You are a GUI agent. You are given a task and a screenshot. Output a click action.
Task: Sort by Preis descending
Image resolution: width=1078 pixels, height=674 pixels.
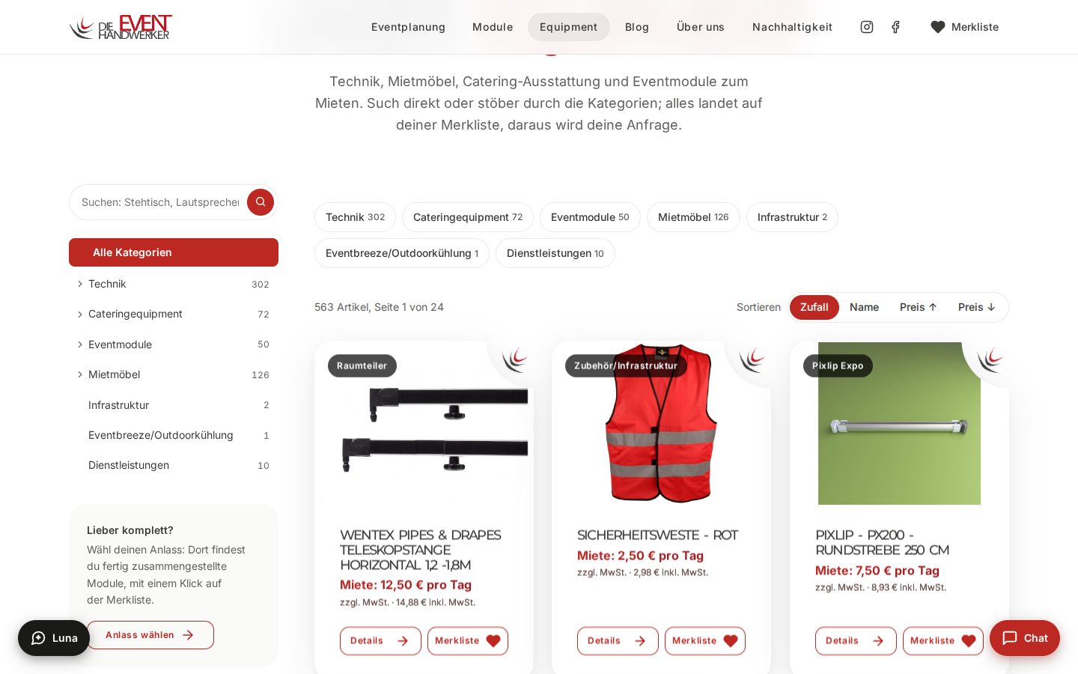tap(977, 307)
